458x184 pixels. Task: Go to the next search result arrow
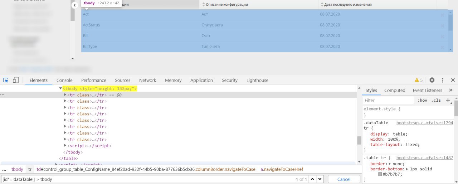[320, 179]
